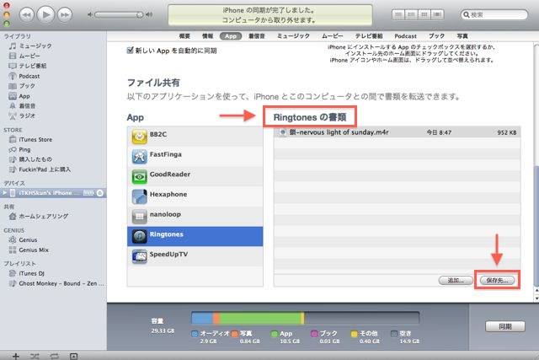The width and height of the screenshot is (539, 360).
Task: Switch to the Podcast tab
Action: point(405,36)
